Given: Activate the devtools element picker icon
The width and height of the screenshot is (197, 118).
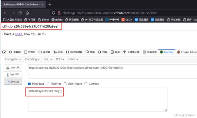Looking at the screenshot, I should pyautogui.click(x=4, y=52).
